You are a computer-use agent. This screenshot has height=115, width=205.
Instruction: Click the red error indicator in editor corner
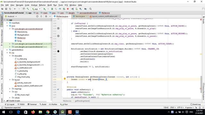point(201,19)
